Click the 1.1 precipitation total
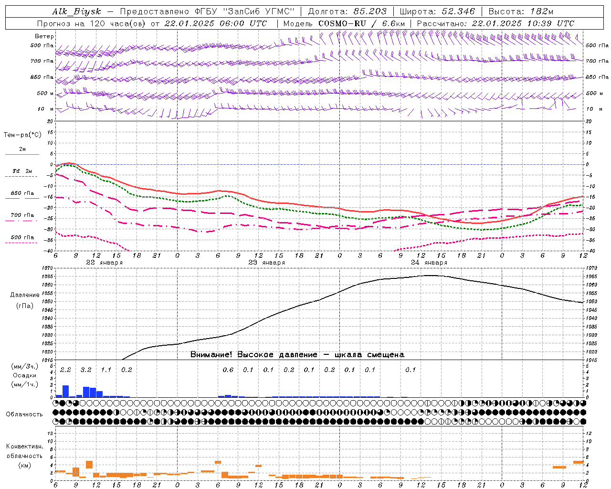This screenshot has height=489, width=611. coord(106,370)
